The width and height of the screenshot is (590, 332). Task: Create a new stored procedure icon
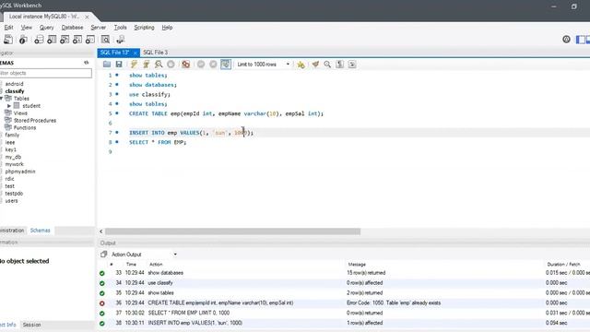point(77,40)
